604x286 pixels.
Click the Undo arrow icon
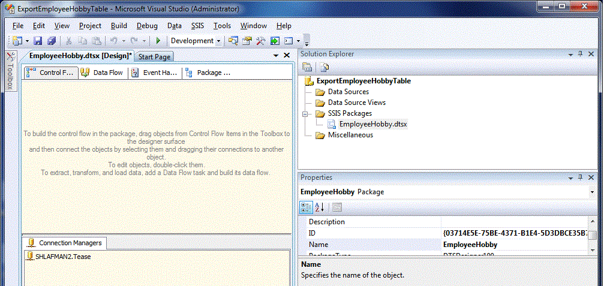click(x=113, y=41)
